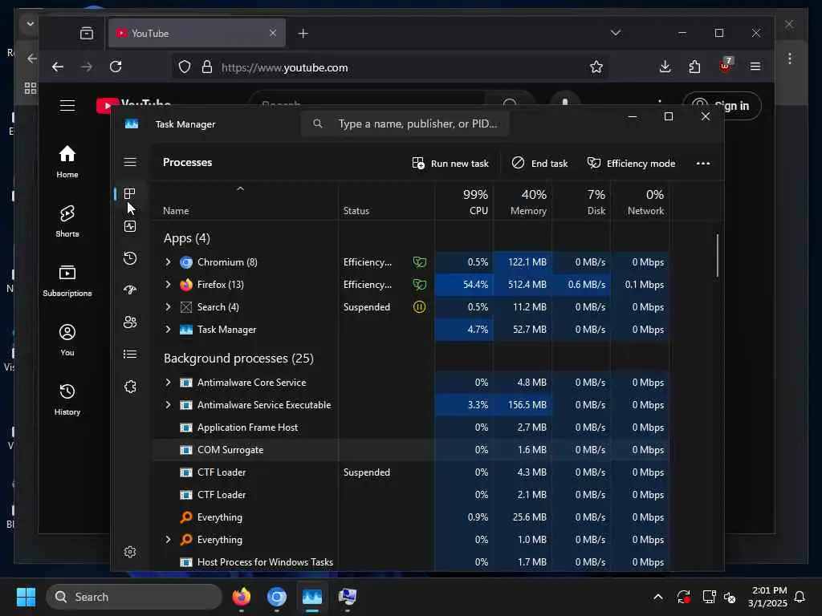Expand the Chromium (8) process group

point(168,262)
